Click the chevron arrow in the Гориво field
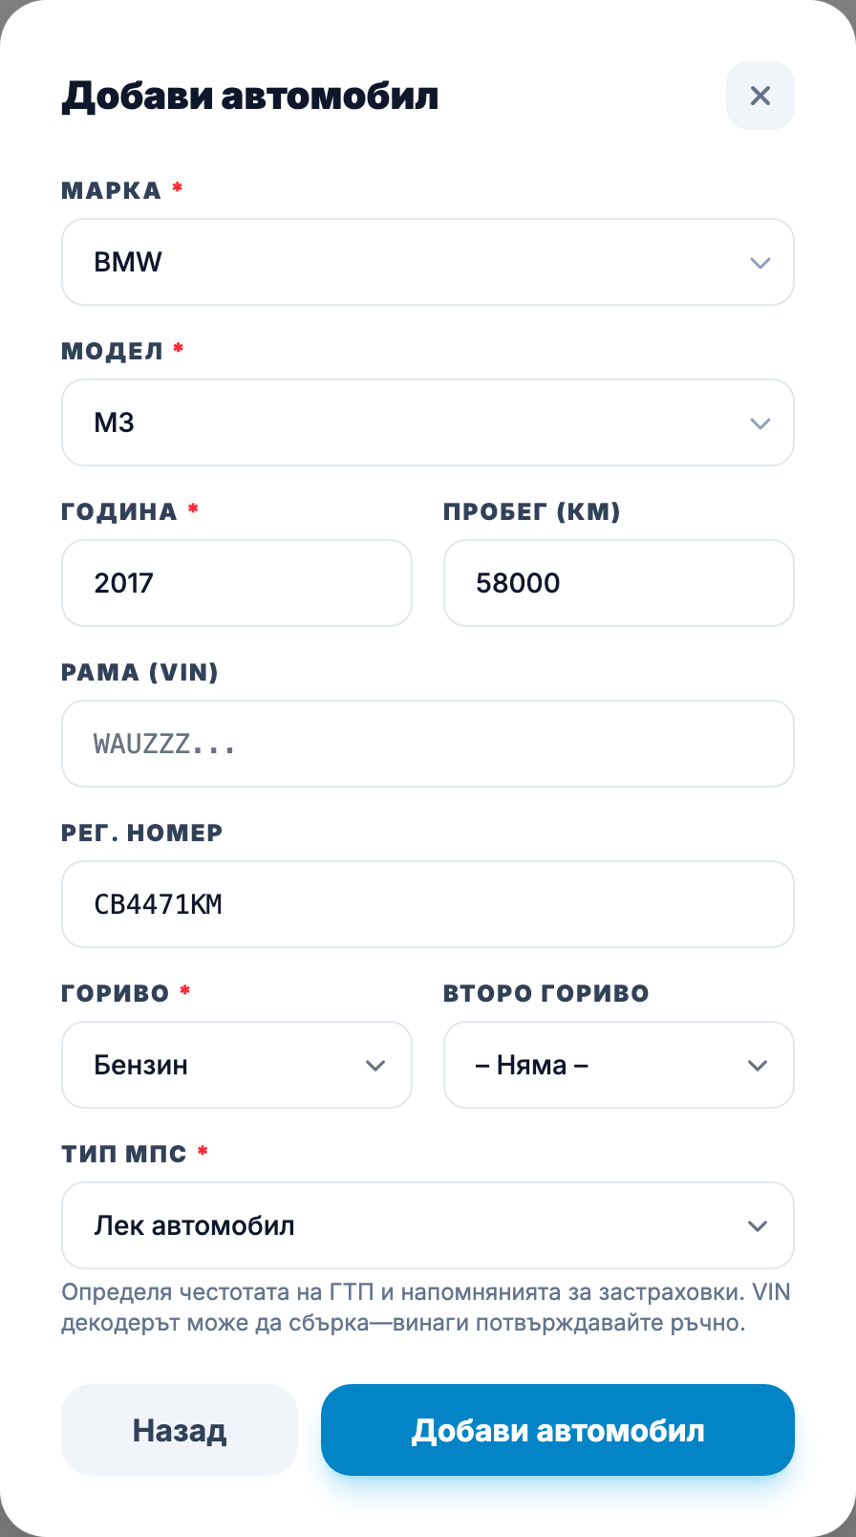The width and height of the screenshot is (856, 1537). tap(375, 1066)
